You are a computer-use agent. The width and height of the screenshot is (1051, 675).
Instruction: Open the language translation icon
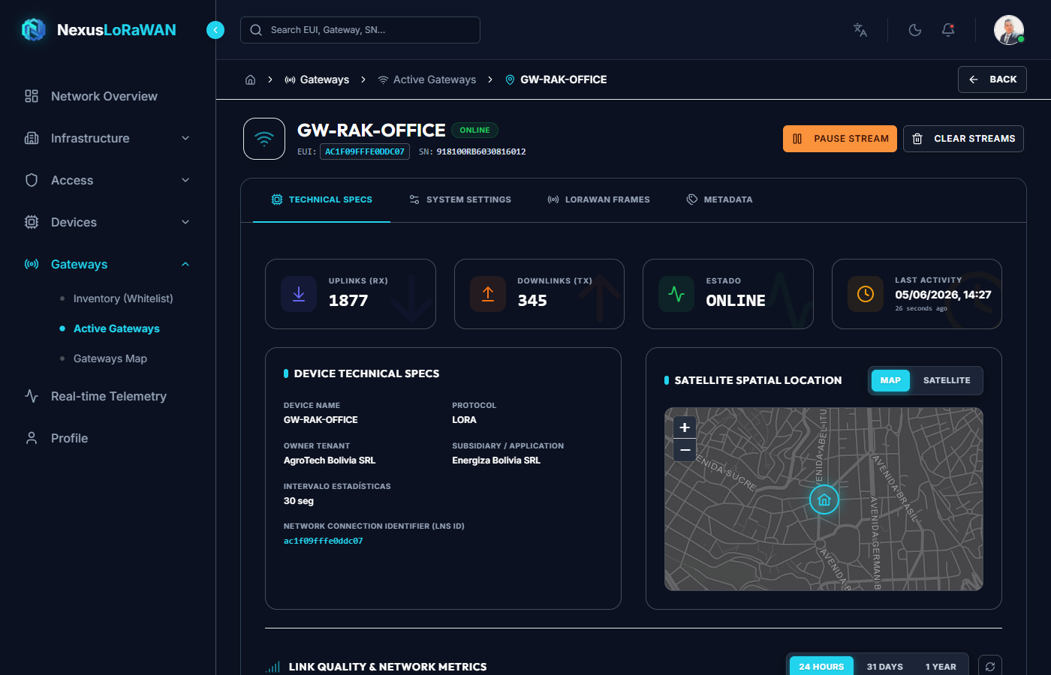[x=860, y=30]
